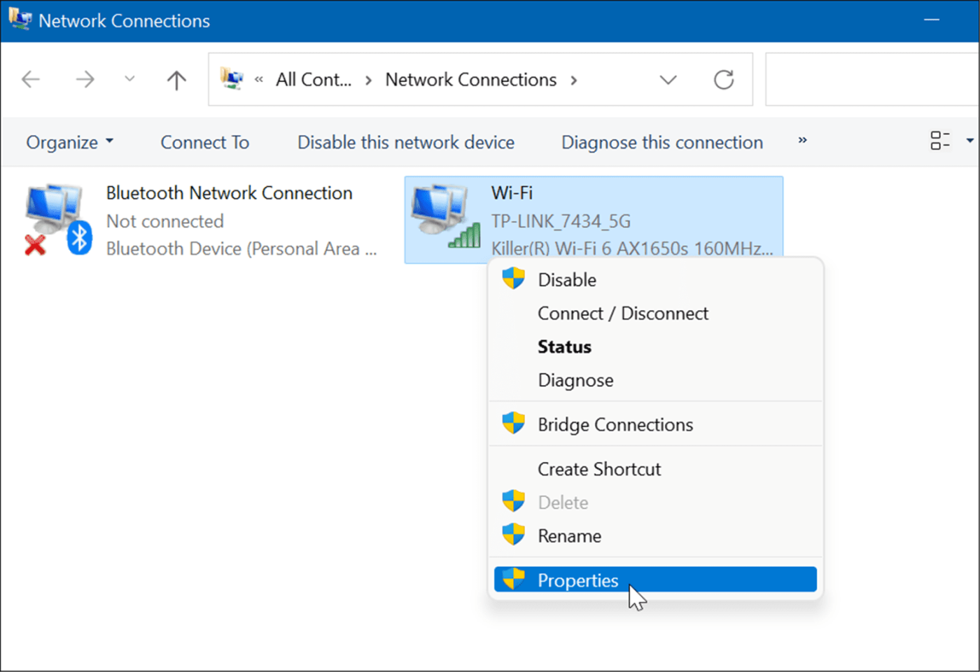Choose Status from context menu

tap(655, 346)
